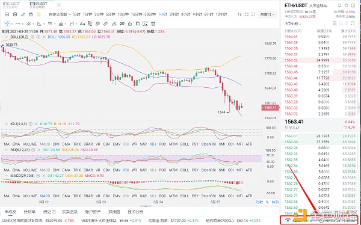Enter fullscreen chart mode icon
This screenshot has width=361, height=225.
click(247, 14)
